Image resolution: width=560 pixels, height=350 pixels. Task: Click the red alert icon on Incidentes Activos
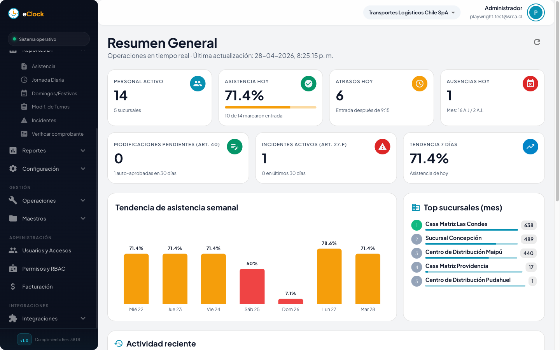coord(382,147)
